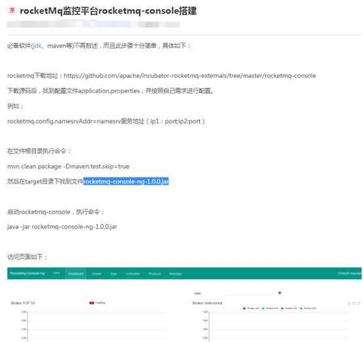Screen dimensions: 363x342
Task: Click the mvn clean package command line
Action: click(x=68, y=166)
